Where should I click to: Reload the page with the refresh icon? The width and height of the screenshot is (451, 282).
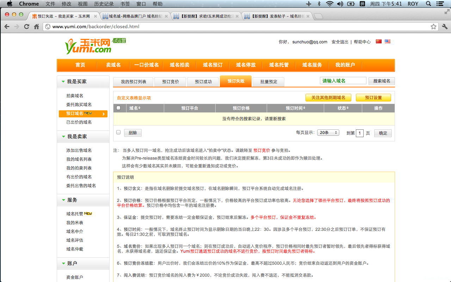pos(26,26)
